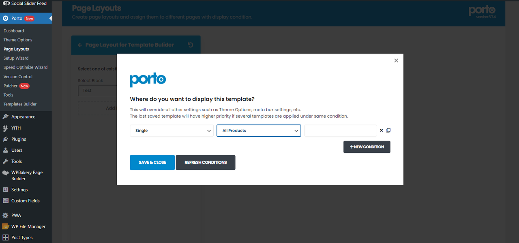Go to Appearance menu label
The height and width of the screenshot is (243, 519).
click(23, 117)
